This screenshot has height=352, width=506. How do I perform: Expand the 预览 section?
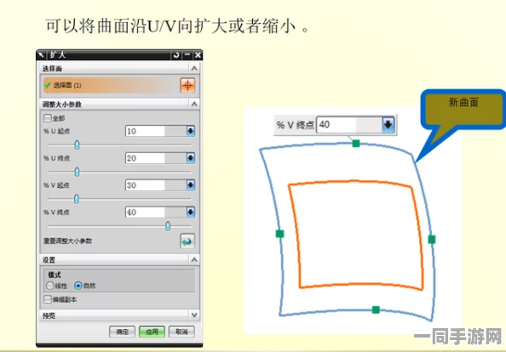pos(194,315)
